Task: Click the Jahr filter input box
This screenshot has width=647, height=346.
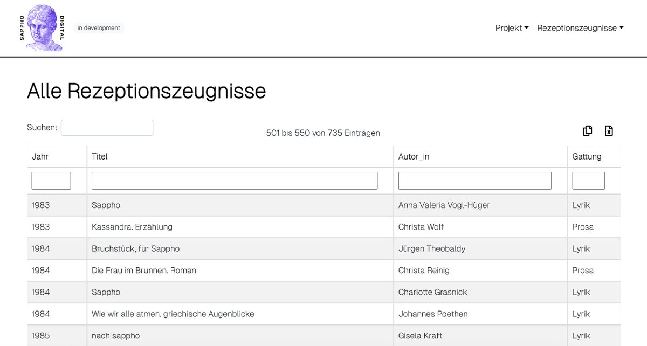Action: tap(51, 180)
